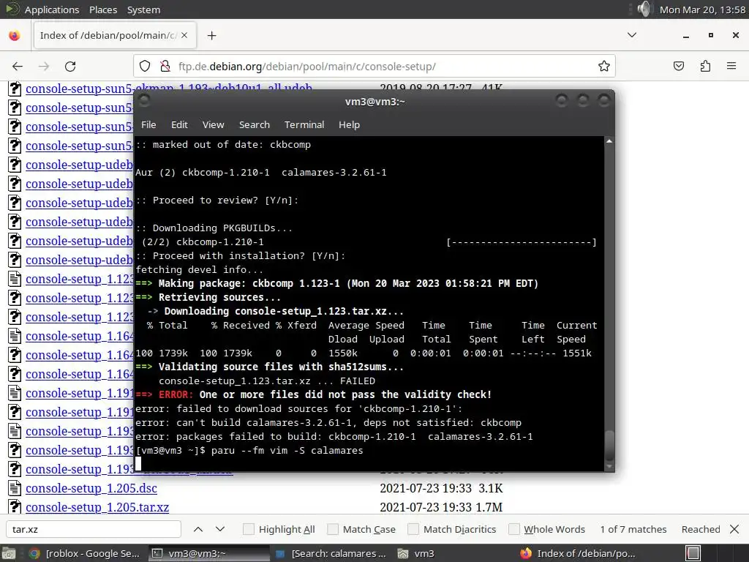Click the Firefox back arrow button
The image size is (749, 562).
18,67
